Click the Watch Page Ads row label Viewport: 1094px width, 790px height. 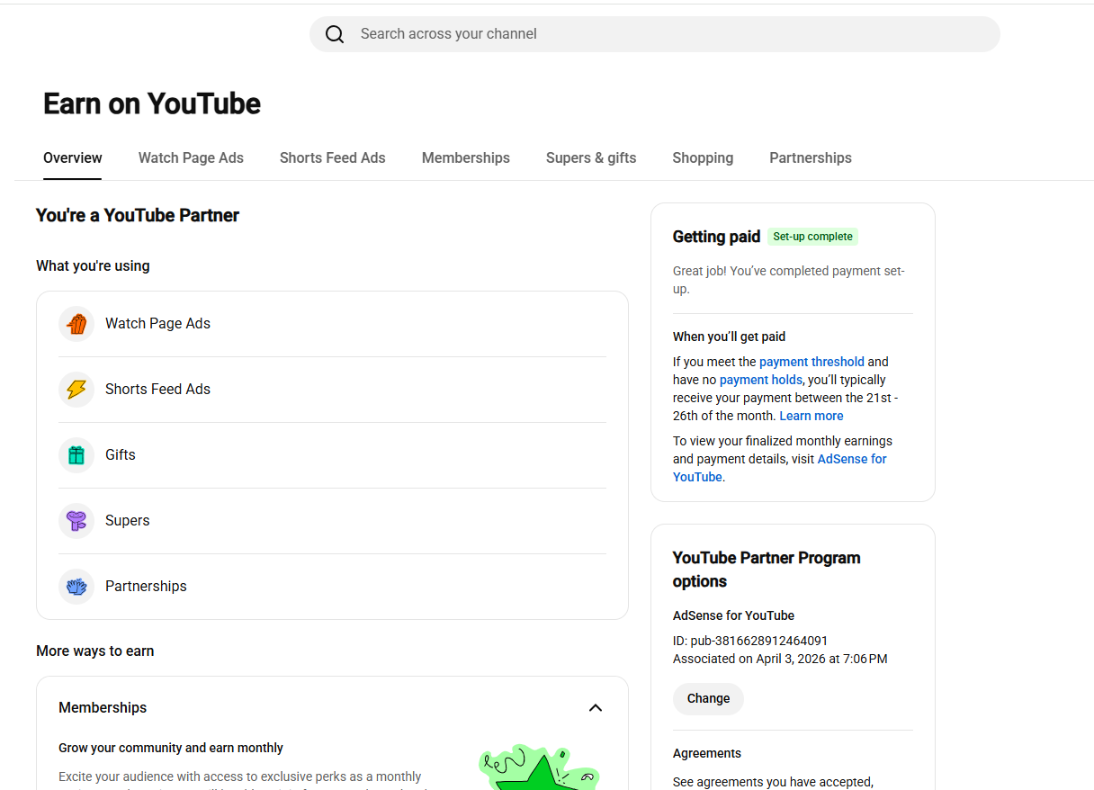click(x=157, y=324)
